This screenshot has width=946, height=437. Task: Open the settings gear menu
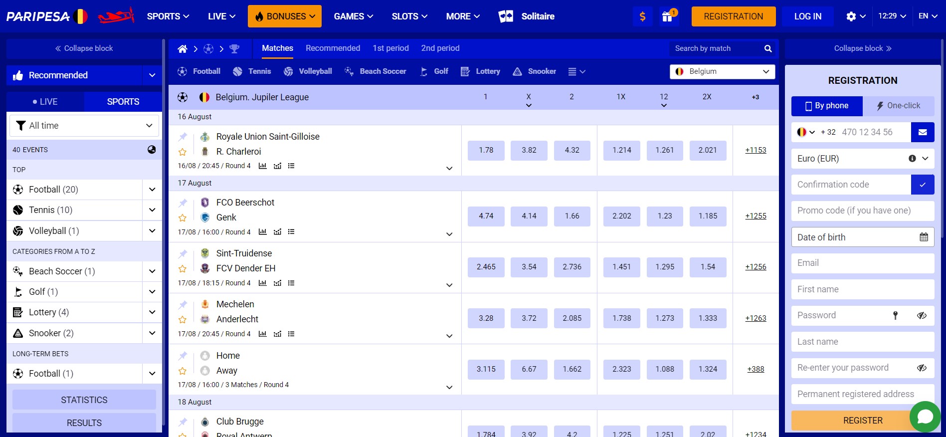[856, 16]
